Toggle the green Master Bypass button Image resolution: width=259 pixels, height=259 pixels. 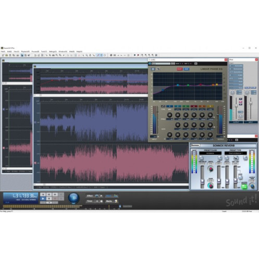tap(244, 187)
